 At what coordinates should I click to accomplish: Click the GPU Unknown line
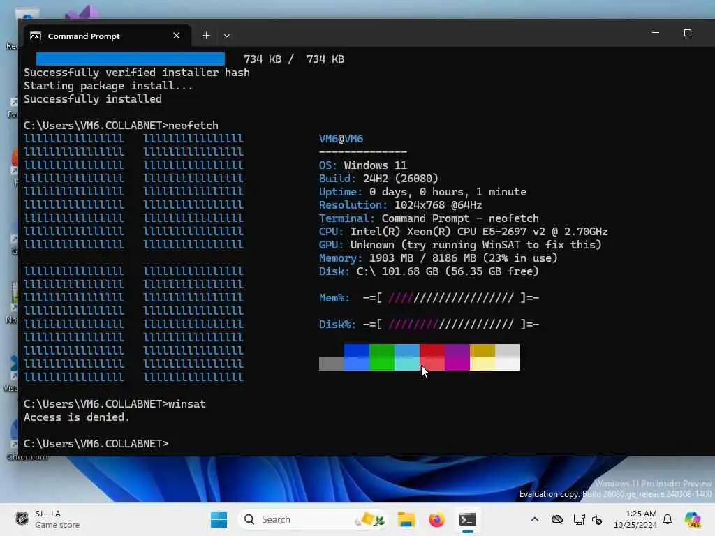coord(460,245)
